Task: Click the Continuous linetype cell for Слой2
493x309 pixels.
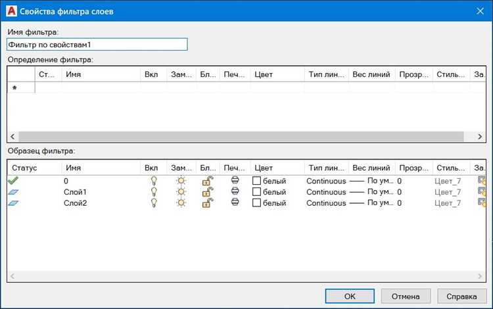Action: pos(326,203)
